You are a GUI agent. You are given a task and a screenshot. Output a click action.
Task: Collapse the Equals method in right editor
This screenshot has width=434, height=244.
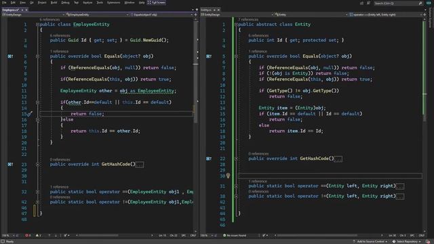pos(236,56)
